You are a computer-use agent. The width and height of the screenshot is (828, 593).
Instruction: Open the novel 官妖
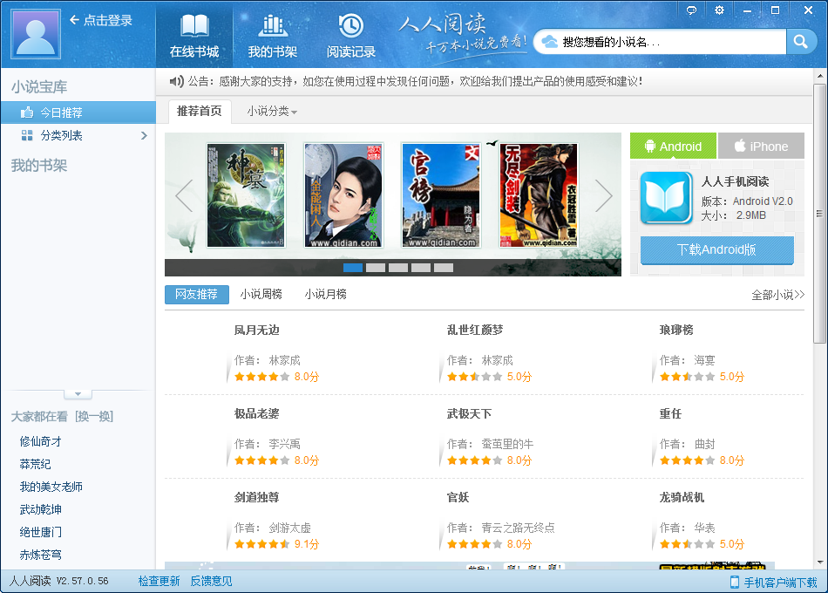pyautogui.click(x=458, y=497)
